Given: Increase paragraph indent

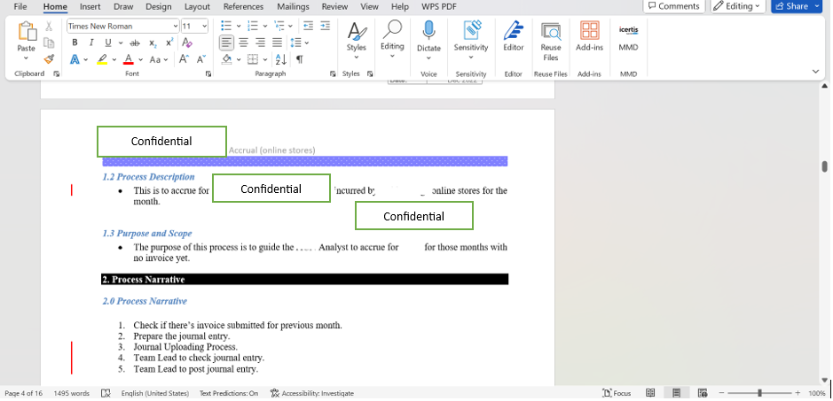Looking at the screenshot, I should [325, 26].
